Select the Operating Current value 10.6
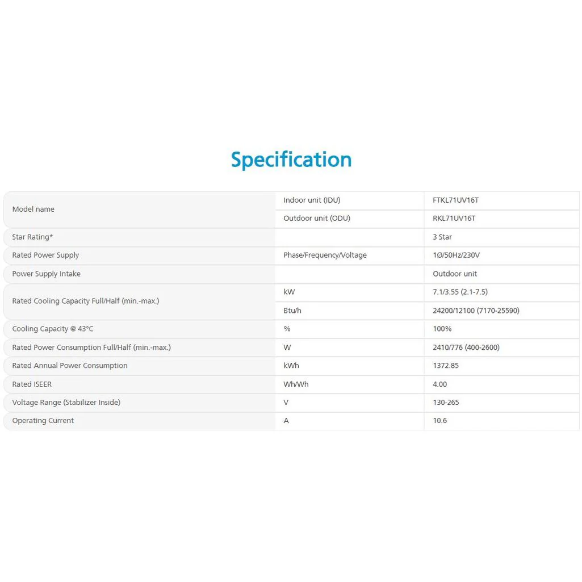582x582 pixels. coord(439,421)
